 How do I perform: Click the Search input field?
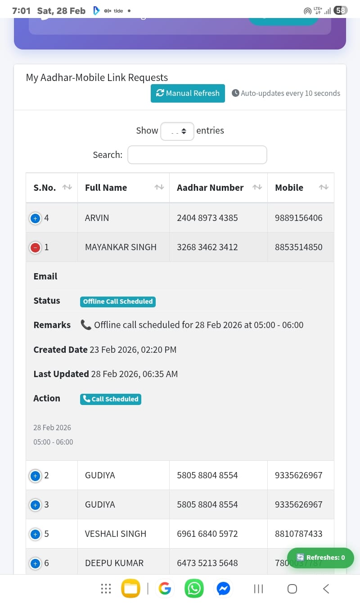(x=197, y=155)
